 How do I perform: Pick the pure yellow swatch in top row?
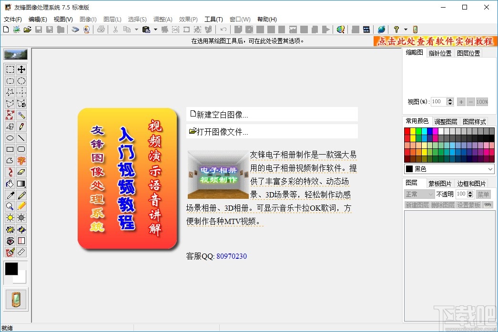pyautogui.click(x=413, y=131)
